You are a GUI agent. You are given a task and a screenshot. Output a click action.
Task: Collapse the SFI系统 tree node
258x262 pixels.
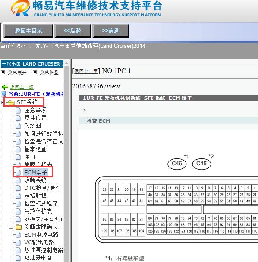[x=2, y=102]
